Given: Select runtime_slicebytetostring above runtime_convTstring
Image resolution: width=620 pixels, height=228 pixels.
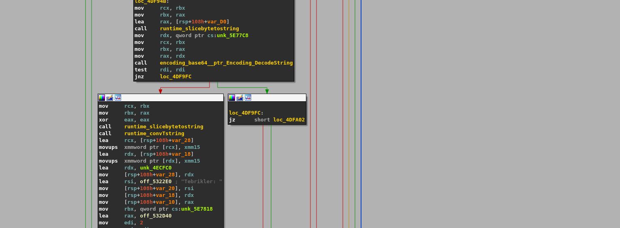Looking at the screenshot, I should 164,127.
